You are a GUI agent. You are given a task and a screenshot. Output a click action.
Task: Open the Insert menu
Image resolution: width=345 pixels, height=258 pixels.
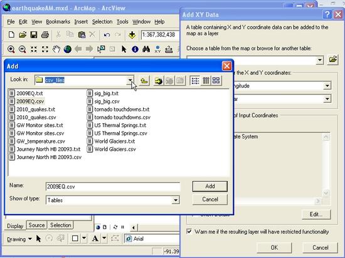(81, 22)
